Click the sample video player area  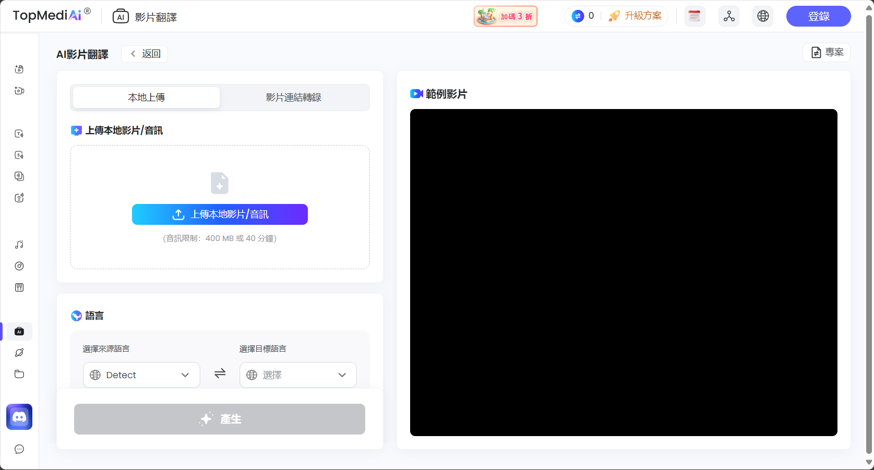(x=624, y=272)
